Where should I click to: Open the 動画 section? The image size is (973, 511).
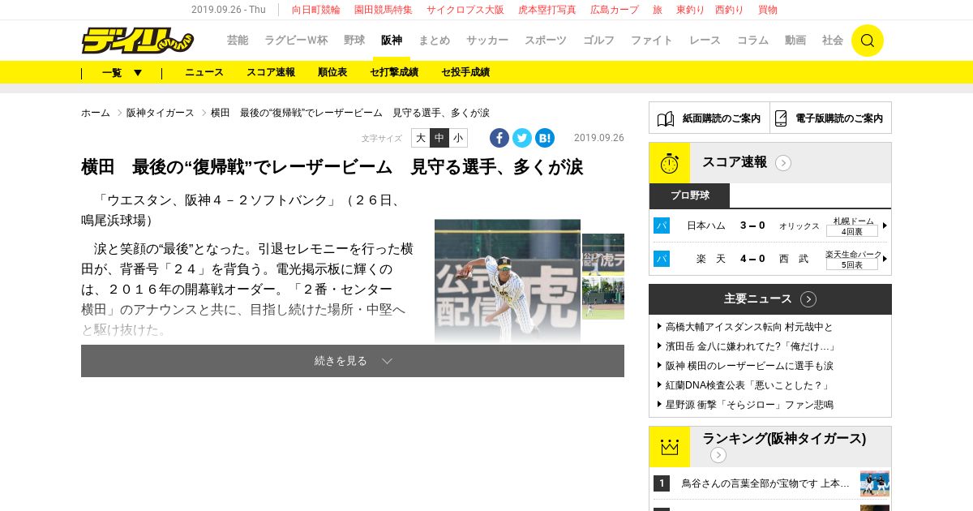tap(795, 41)
